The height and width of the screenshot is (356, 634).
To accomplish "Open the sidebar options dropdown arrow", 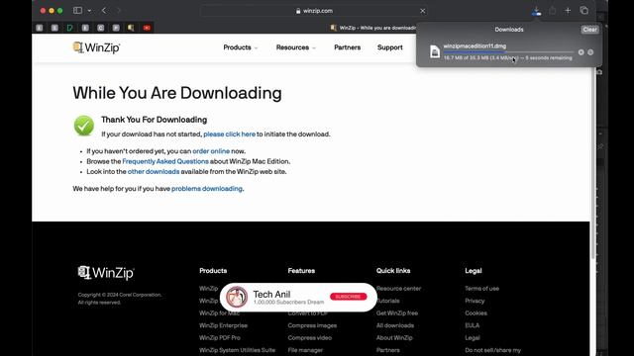I will coord(89,11).
